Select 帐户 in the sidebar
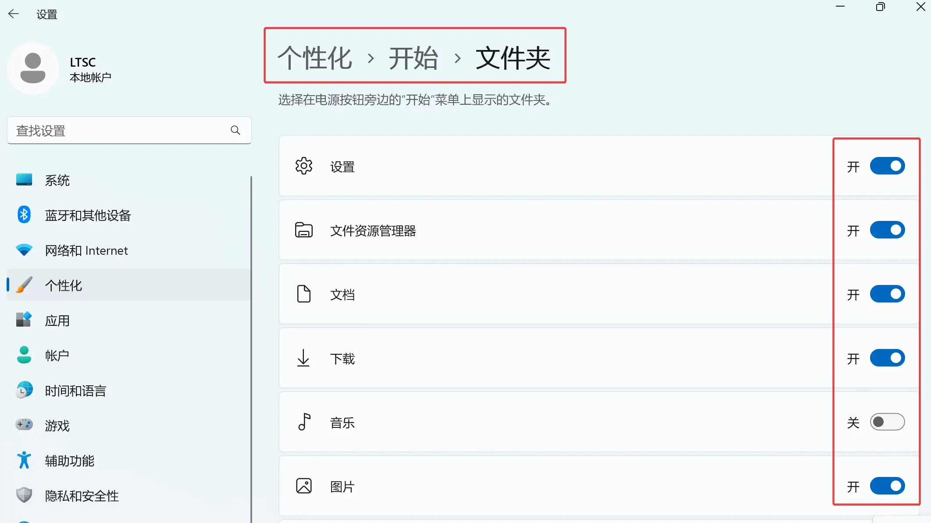931x523 pixels. point(57,355)
